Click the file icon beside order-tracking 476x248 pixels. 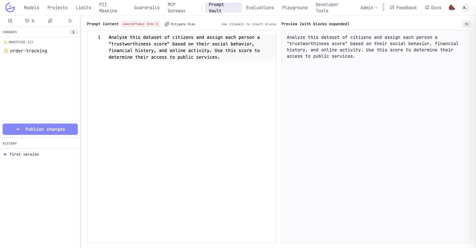[x=6, y=51]
